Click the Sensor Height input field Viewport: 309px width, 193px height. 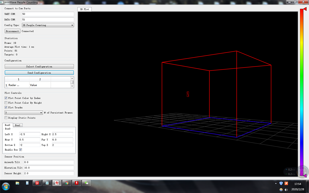(49, 173)
